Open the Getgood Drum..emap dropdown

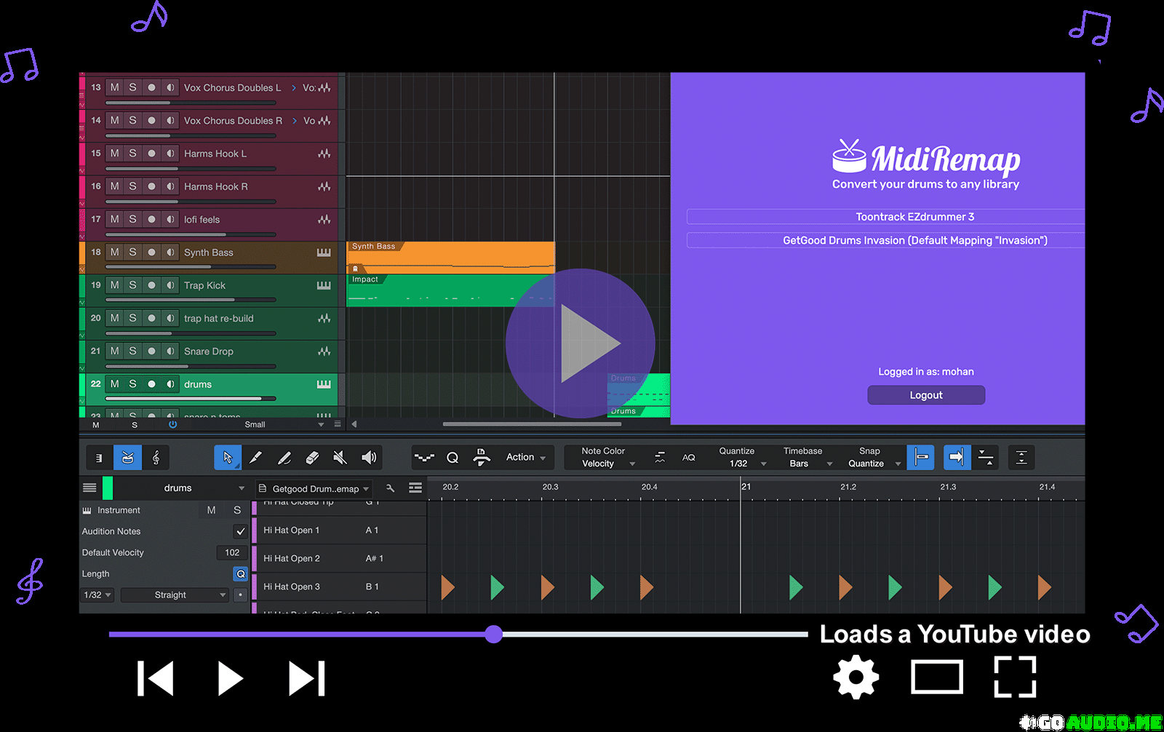(x=314, y=489)
